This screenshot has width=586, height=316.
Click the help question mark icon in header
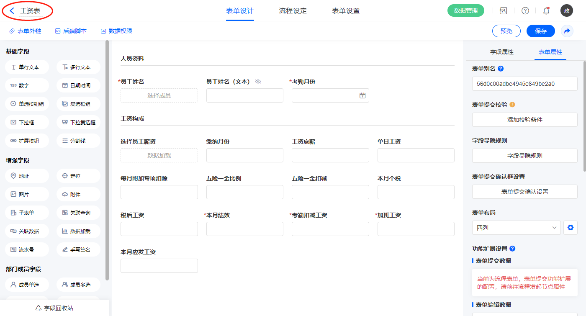point(525,11)
